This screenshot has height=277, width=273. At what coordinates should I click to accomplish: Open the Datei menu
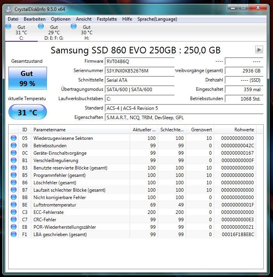click(13, 19)
